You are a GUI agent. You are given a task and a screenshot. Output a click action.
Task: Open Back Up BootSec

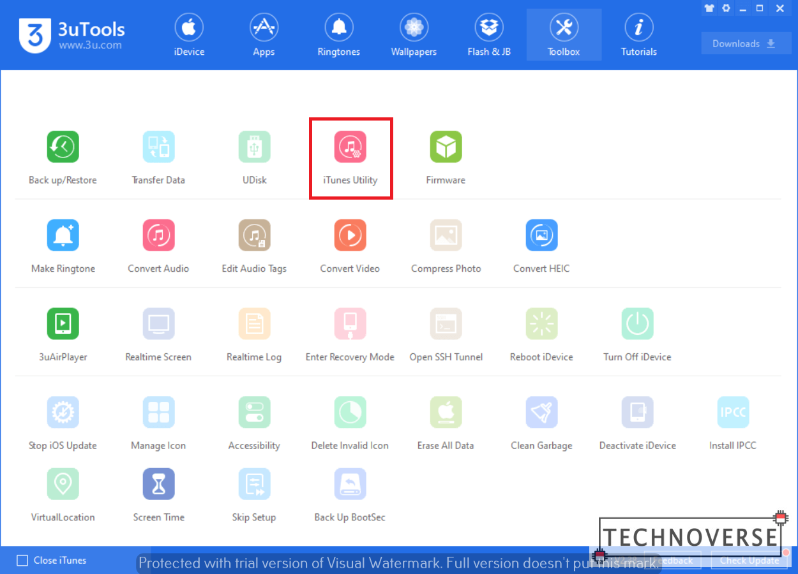[350, 495]
